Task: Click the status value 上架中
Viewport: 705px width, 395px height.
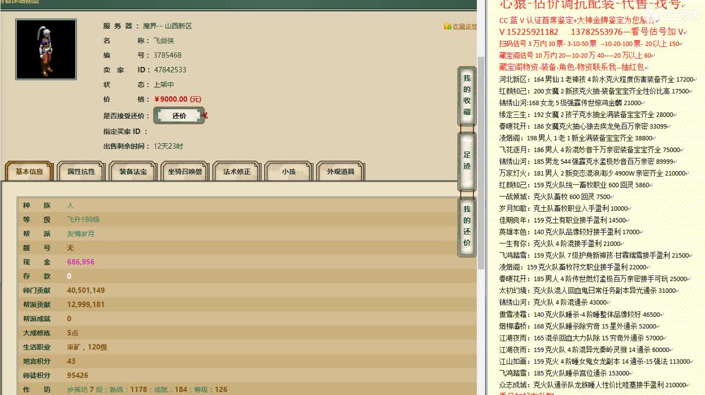Action: 164,85
